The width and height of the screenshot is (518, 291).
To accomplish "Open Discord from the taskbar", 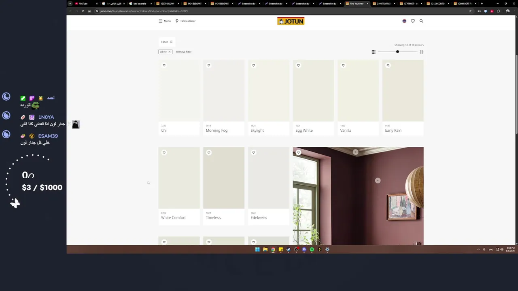I will [304, 249].
